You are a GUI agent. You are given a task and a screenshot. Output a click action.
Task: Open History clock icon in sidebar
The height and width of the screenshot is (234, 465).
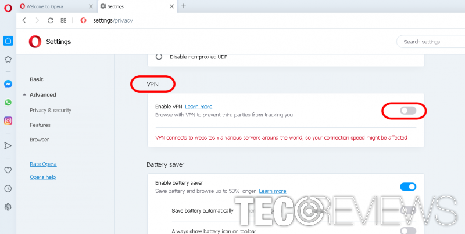coord(8,188)
